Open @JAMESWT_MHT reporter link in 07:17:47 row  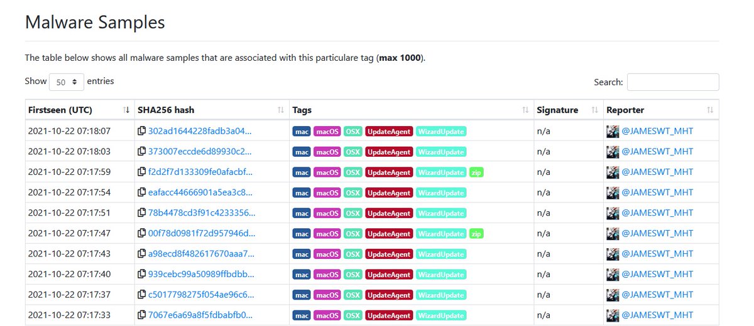[x=657, y=233]
